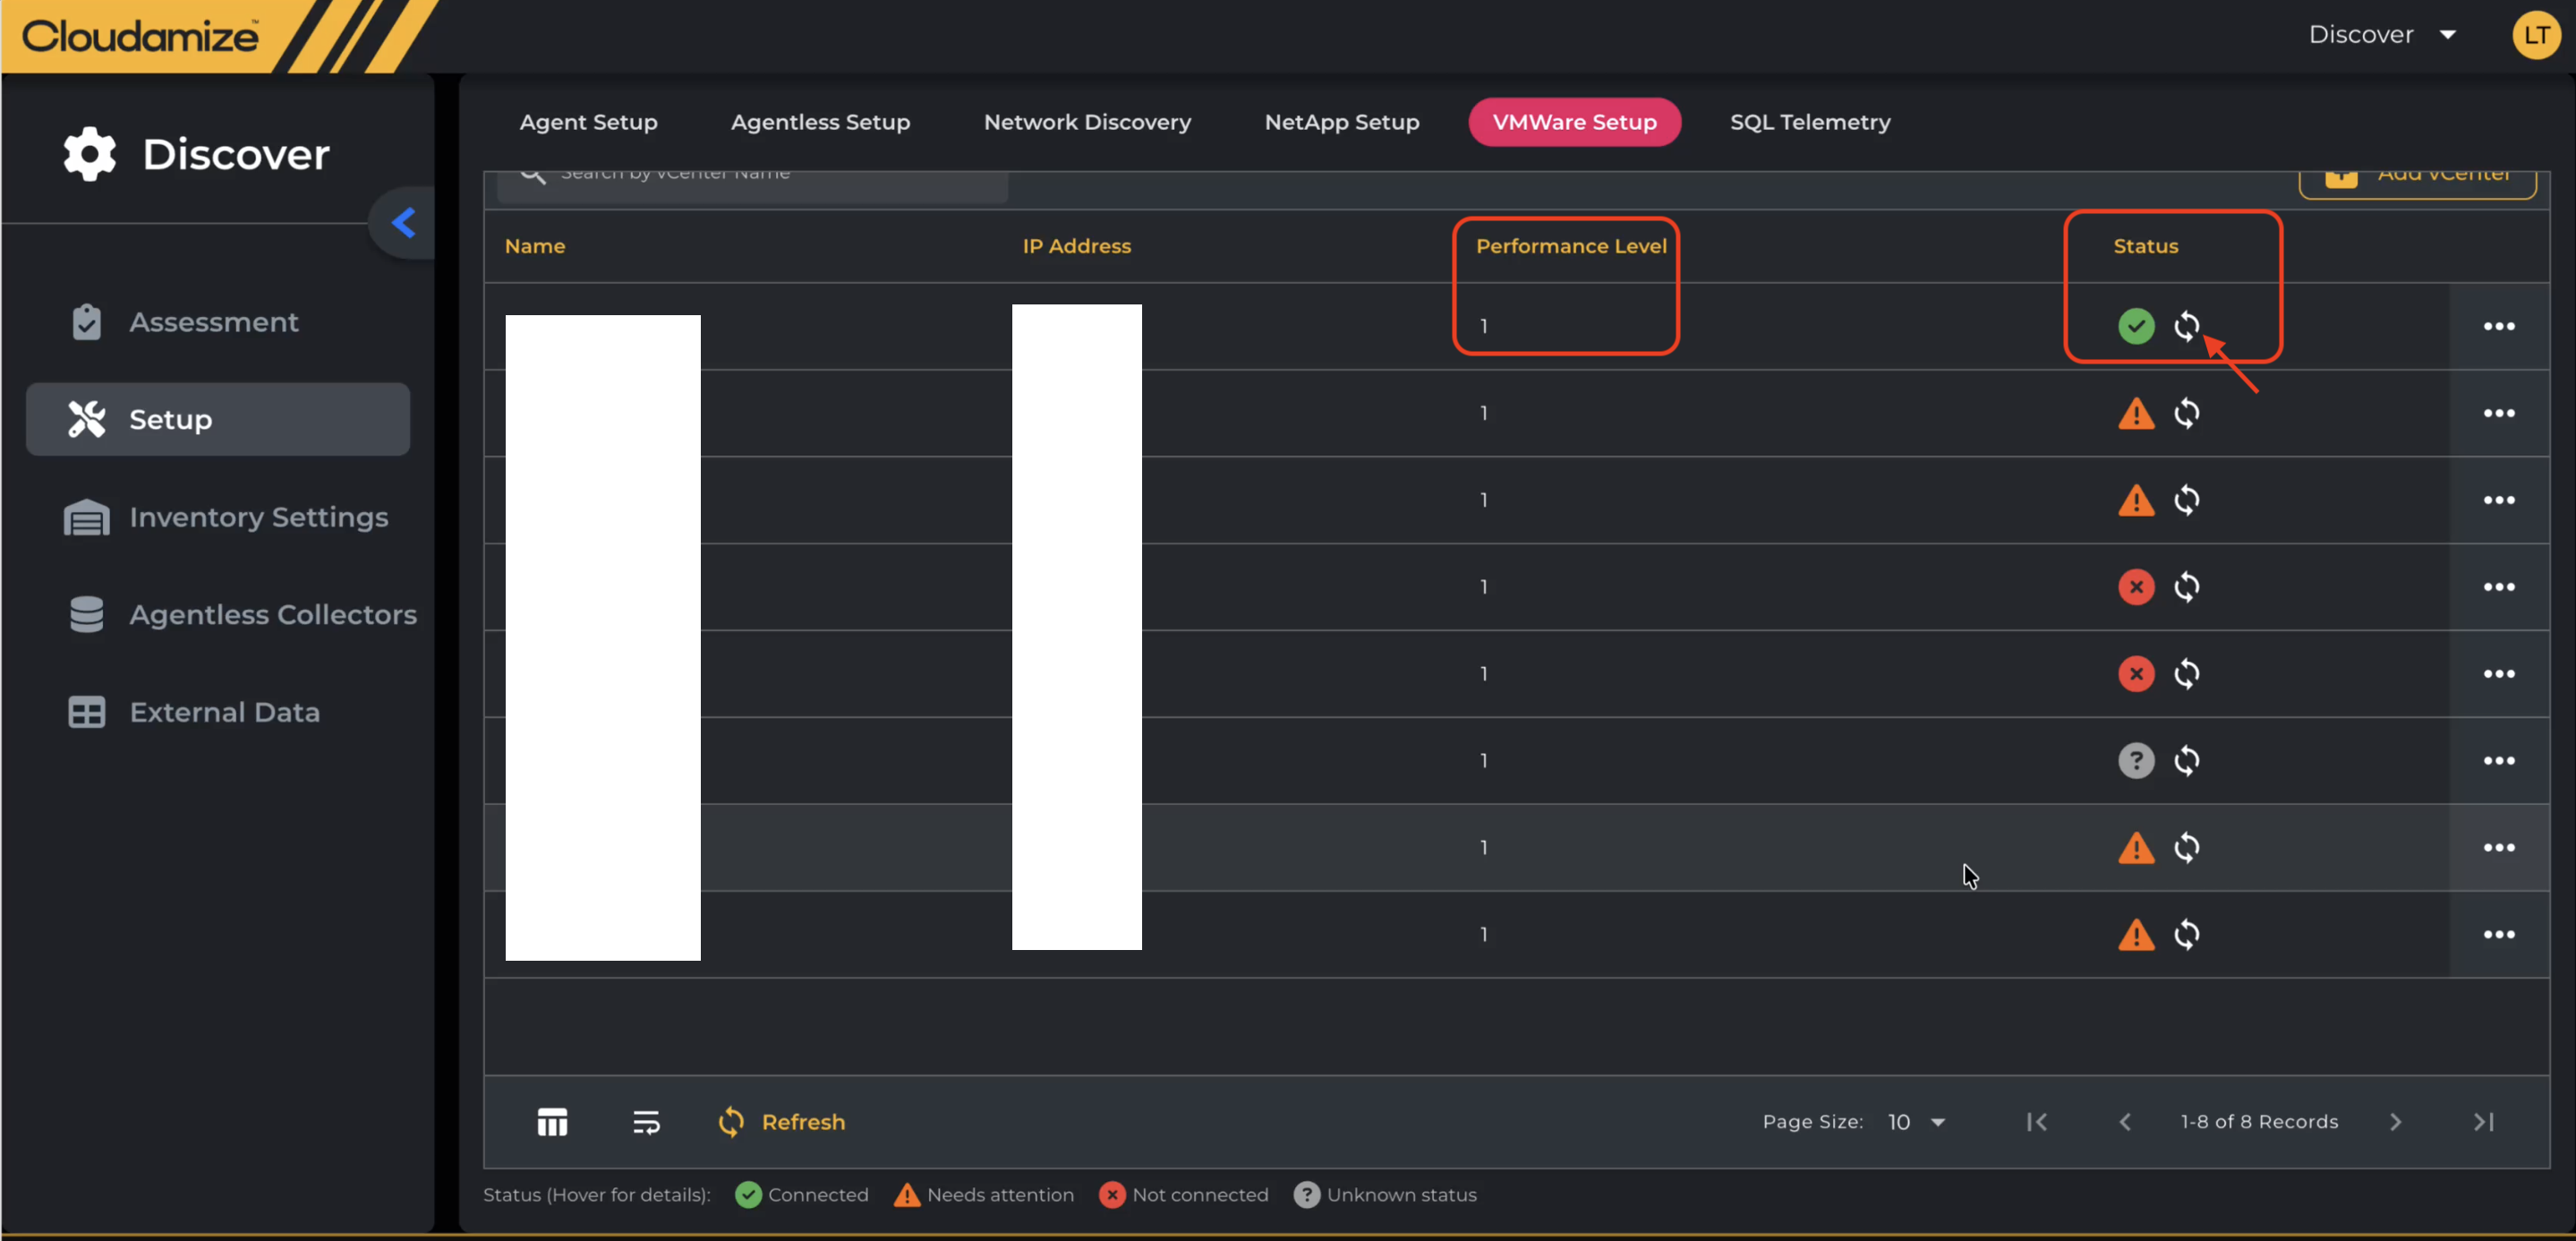Click the '1-8 of 8 Records' text
2576x1241 pixels.
click(x=2259, y=1122)
